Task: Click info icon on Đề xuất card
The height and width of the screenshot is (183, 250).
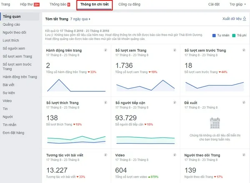Action: coord(244,102)
